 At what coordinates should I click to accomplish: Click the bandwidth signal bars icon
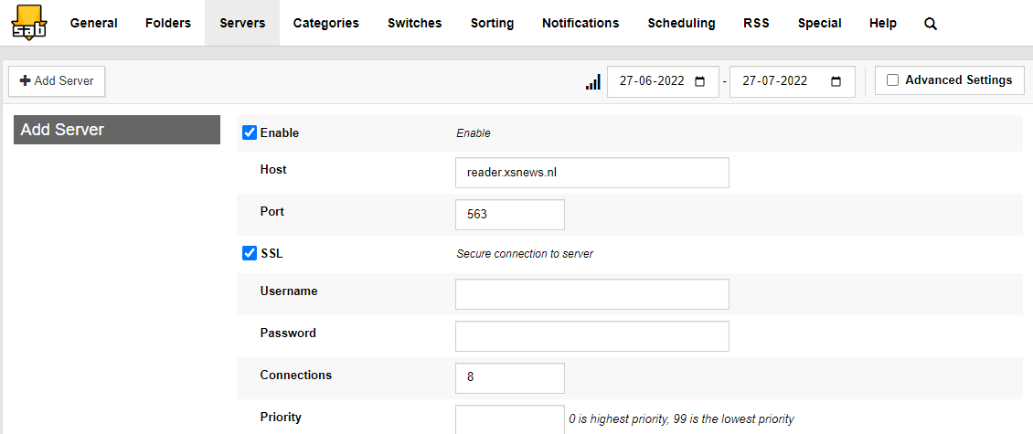(593, 82)
